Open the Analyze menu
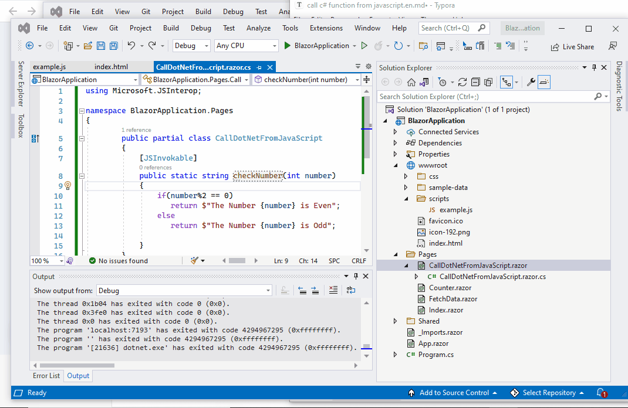 point(258,28)
